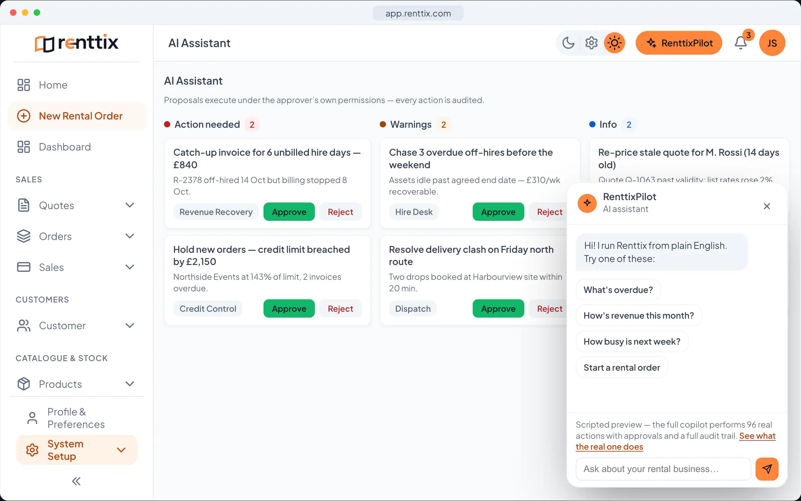Viewport: 801px width, 501px height.
Task: Select the gear system theme option
Action: pyautogui.click(x=591, y=43)
